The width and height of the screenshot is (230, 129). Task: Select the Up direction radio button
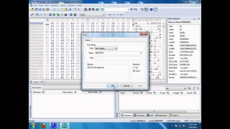tap(134, 68)
